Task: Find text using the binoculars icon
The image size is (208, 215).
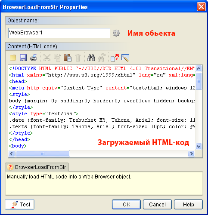Action: [x=91, y=58]
